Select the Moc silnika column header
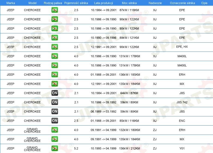Viewport: 213px width, 153px height. click(129, 3)
